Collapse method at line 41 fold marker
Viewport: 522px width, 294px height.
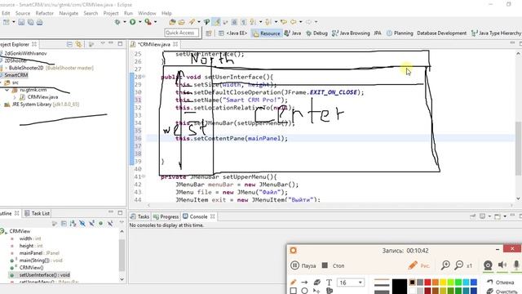click(144, 176)
